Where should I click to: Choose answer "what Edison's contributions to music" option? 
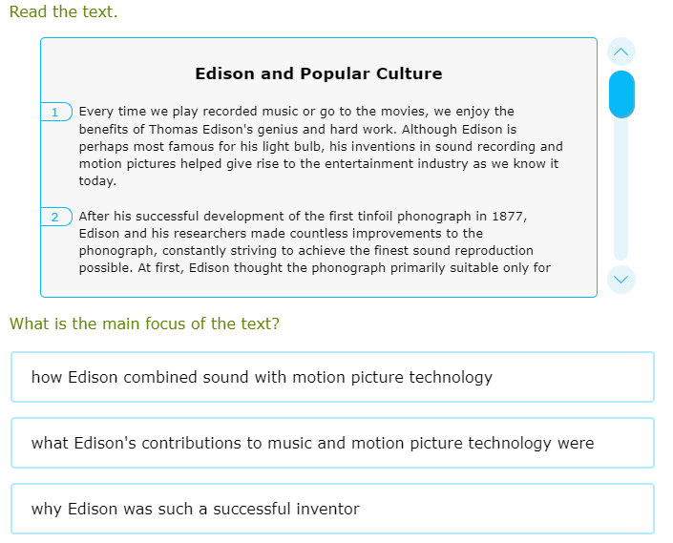pyautogui.click(x=332, y=443)
